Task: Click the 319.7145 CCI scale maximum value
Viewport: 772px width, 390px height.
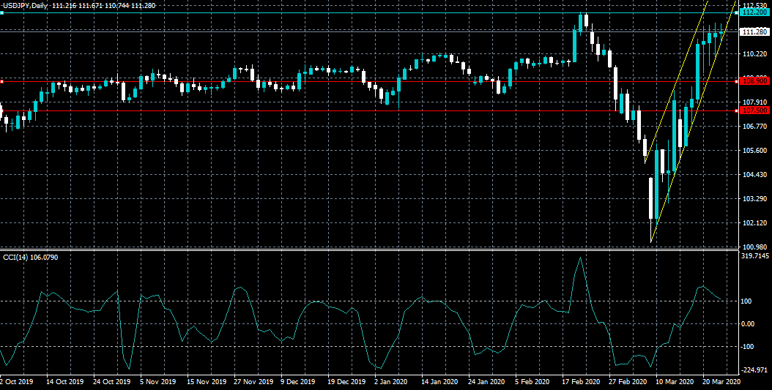Action: tap(755, 257)
